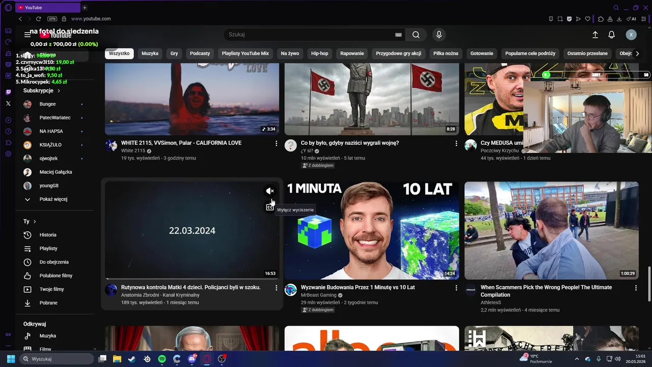
Task: Click the site info padlock icon
Action: pyautogui.click(x=64, y=19)
